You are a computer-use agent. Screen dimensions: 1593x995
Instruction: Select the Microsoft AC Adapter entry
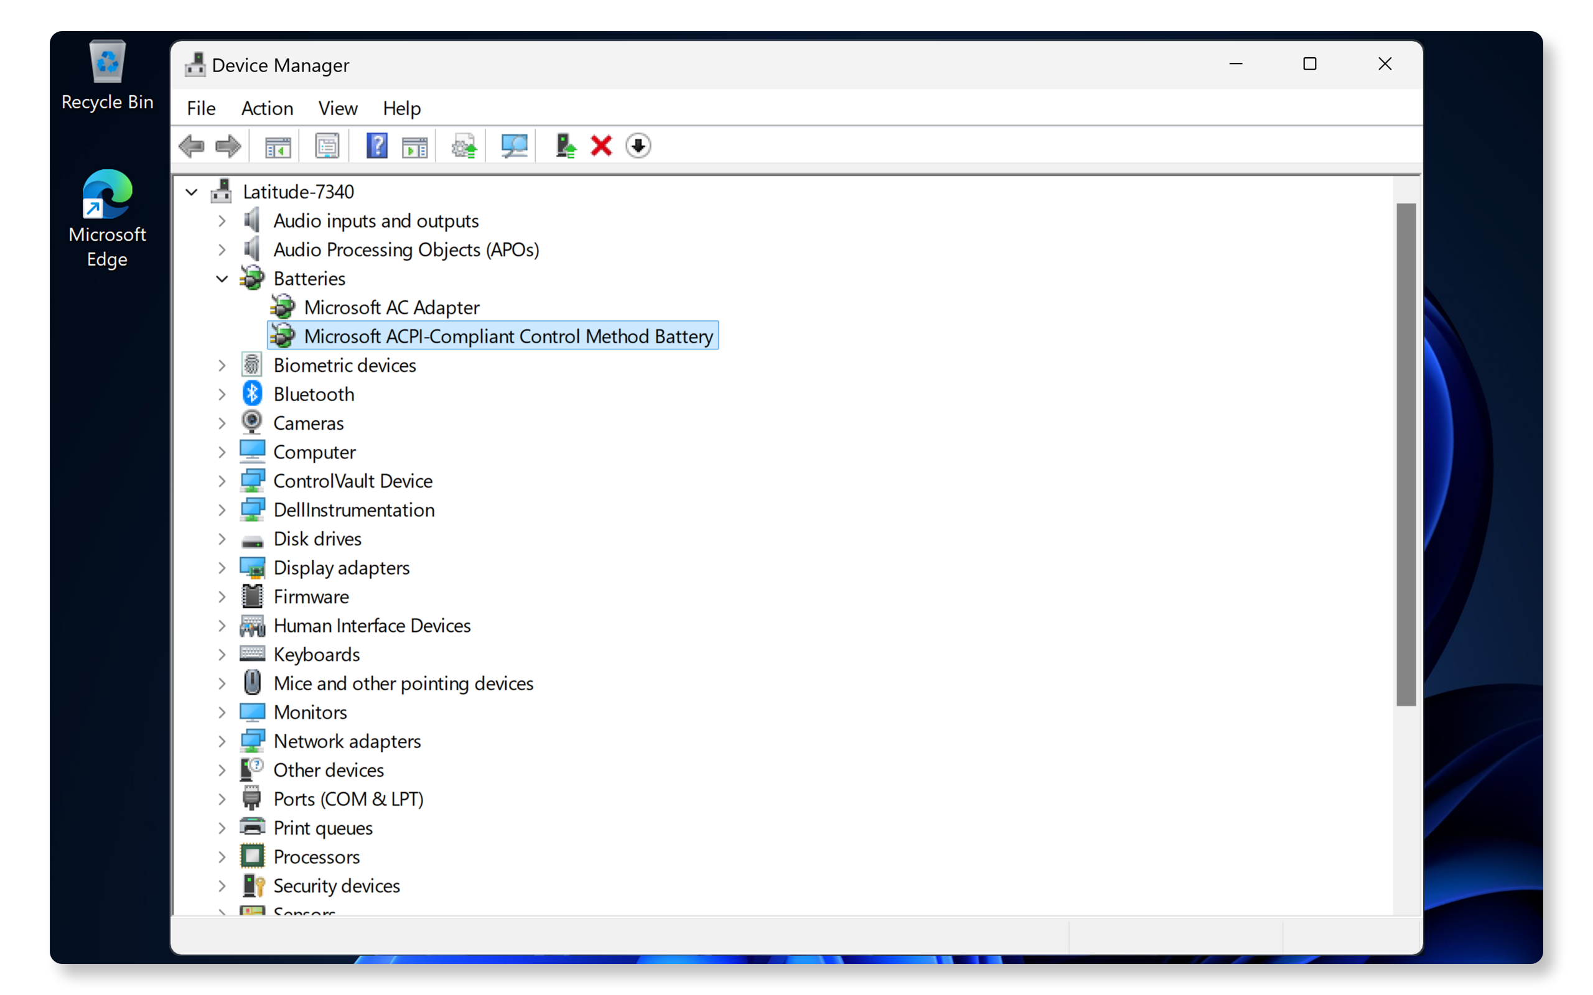pos(391,306)
